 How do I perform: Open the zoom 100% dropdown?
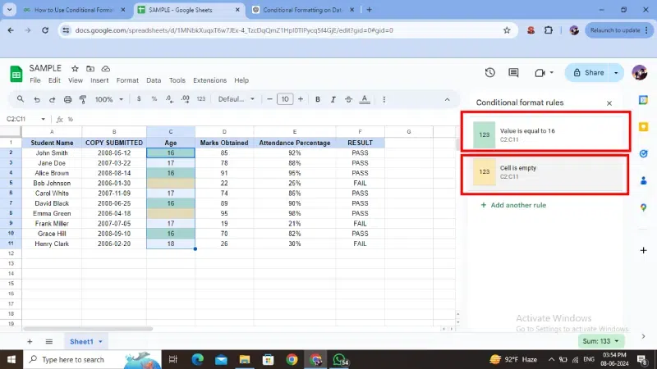coord(109,99)
